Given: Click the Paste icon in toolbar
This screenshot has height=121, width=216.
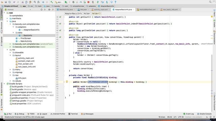Looking at the screenshot, I should 30,2.
